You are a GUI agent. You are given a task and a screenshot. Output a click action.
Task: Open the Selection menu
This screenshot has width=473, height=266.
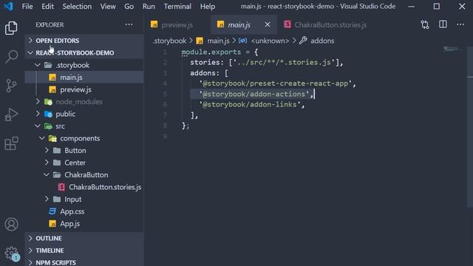[x=77, y=7]
